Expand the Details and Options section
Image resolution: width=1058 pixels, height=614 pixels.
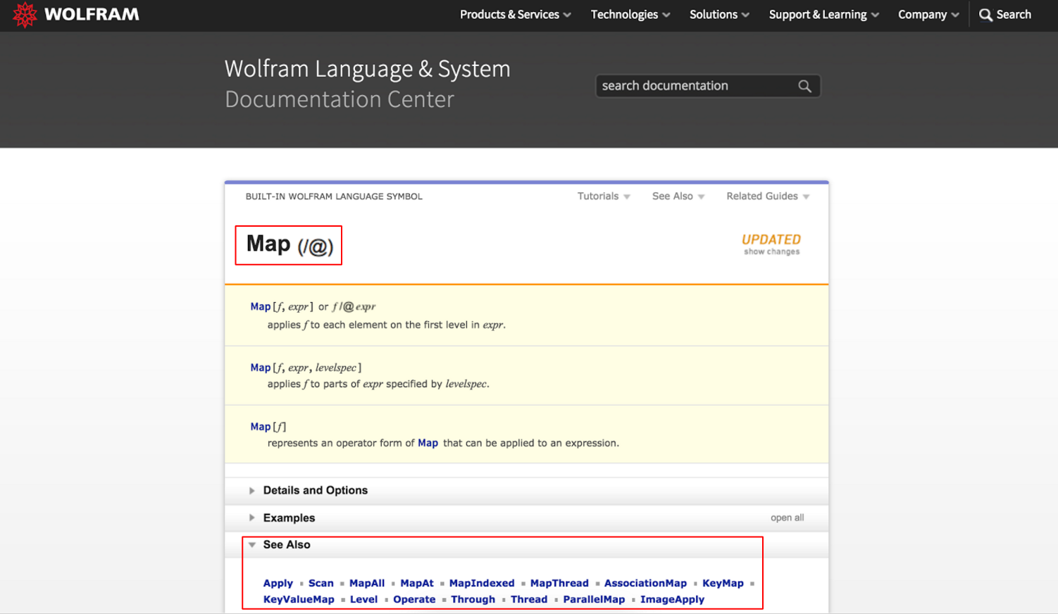coord(315,491)
